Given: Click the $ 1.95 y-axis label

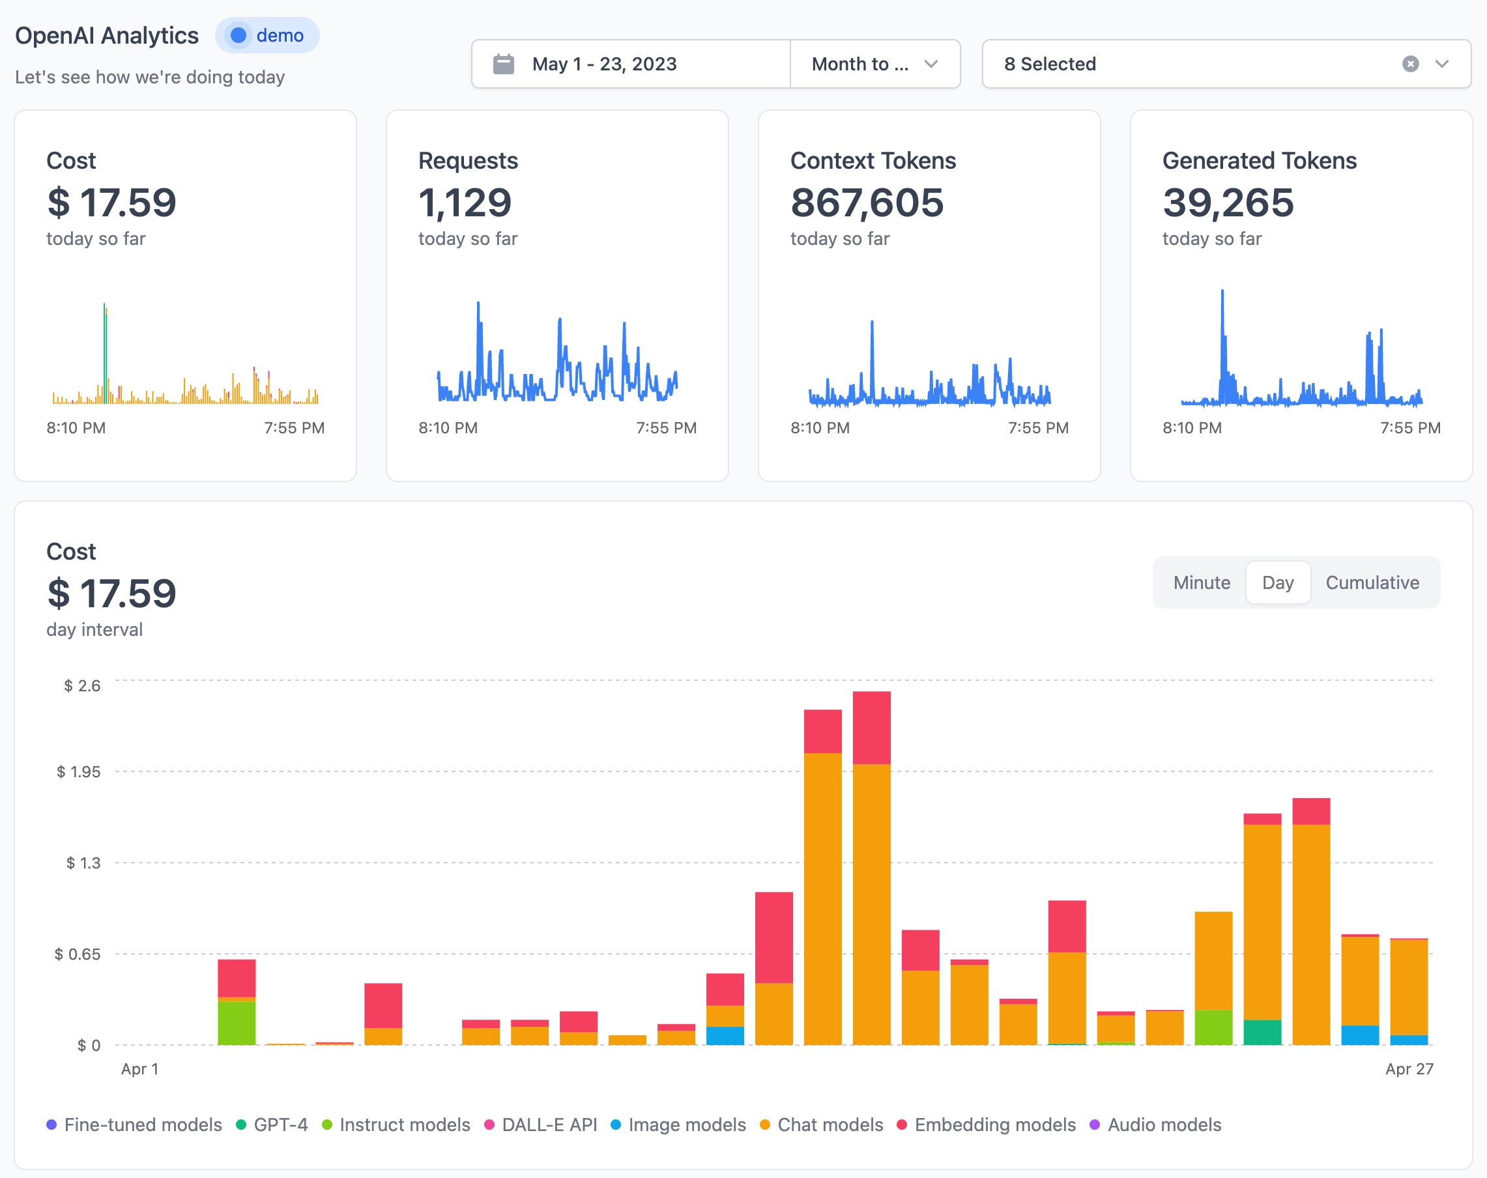Looking at the screenshot, I should (x=79, y=772).
